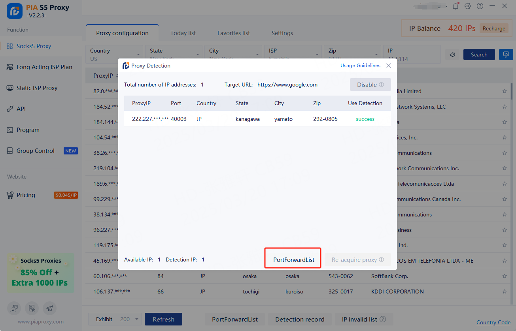Open the settings gear icon
This screenshot has width=516, height=331.
[x=468, y=6]
